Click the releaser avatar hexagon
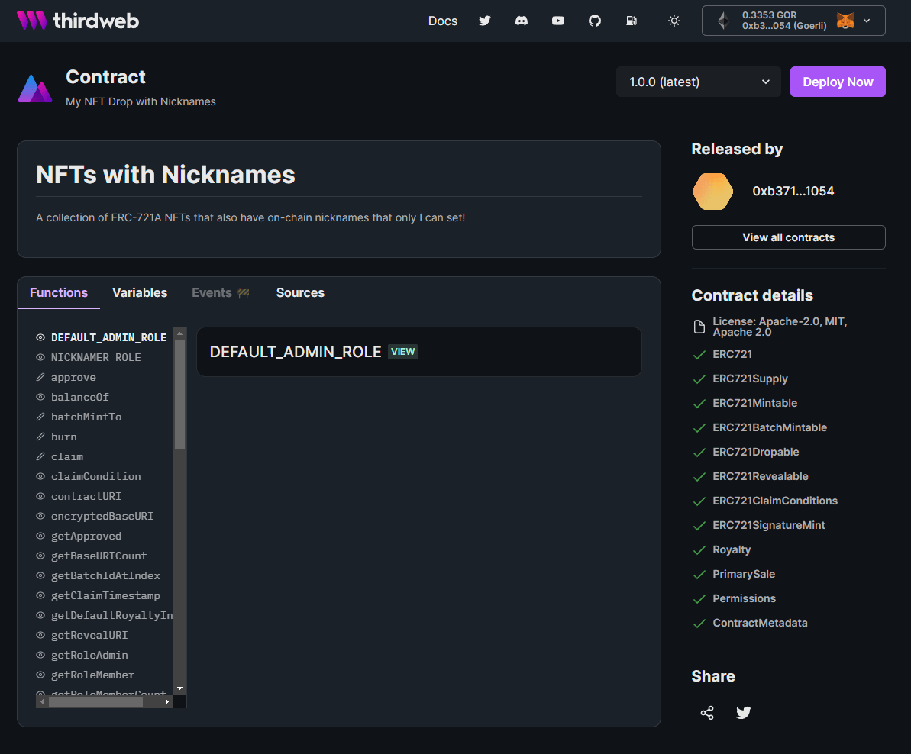The width and height of the screenshot is (911, 754). click(x=713, y=191)
